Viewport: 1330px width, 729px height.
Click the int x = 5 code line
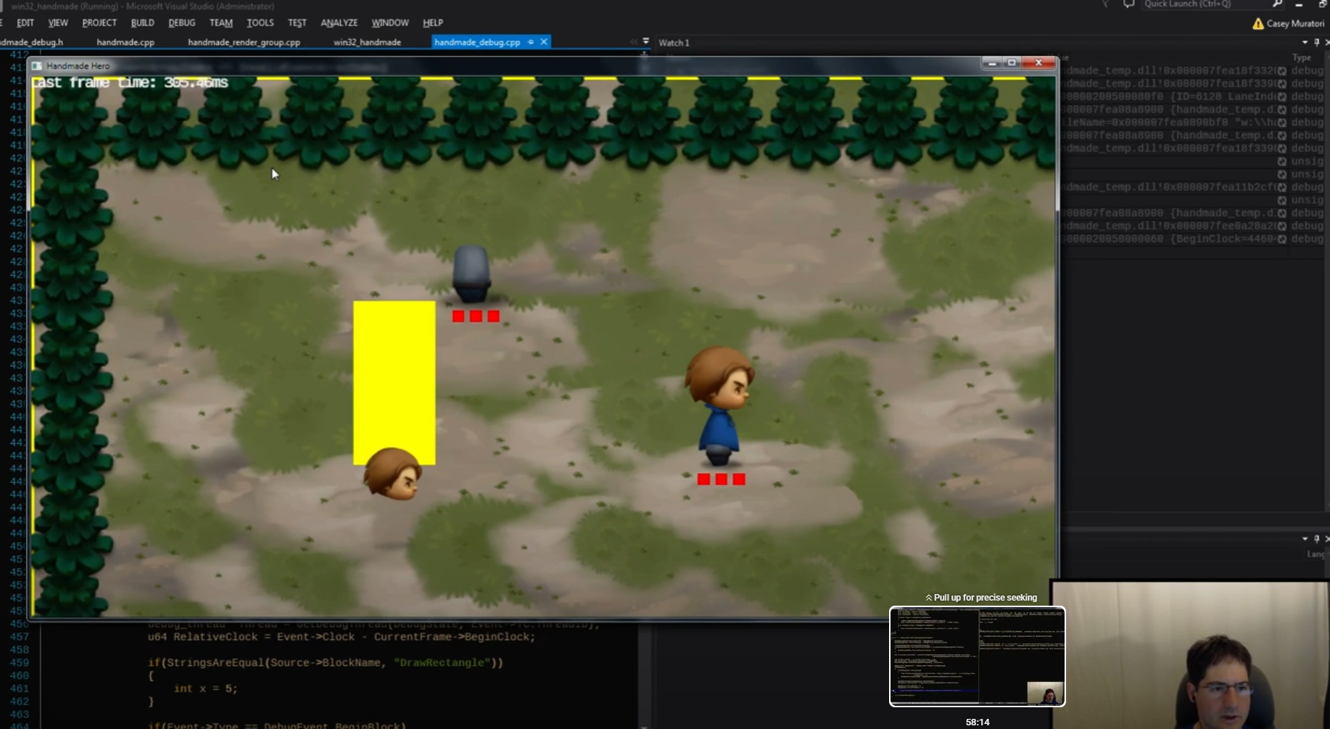tap(206, 688)
